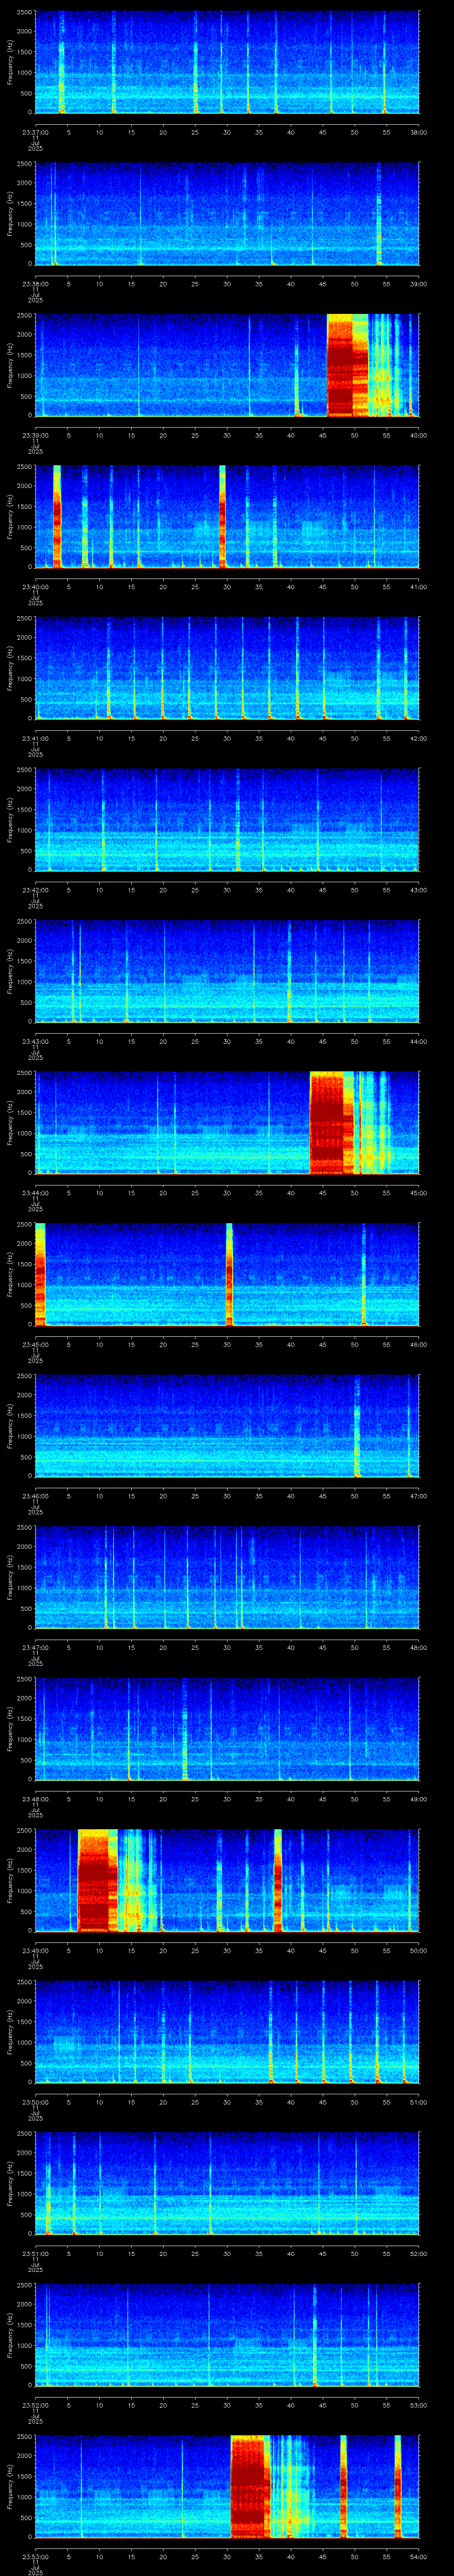Viewport: 454px width, 2576px height.
Task: Open the spectrogram panel starting at 23:51:00
Action: [227, 2183]
